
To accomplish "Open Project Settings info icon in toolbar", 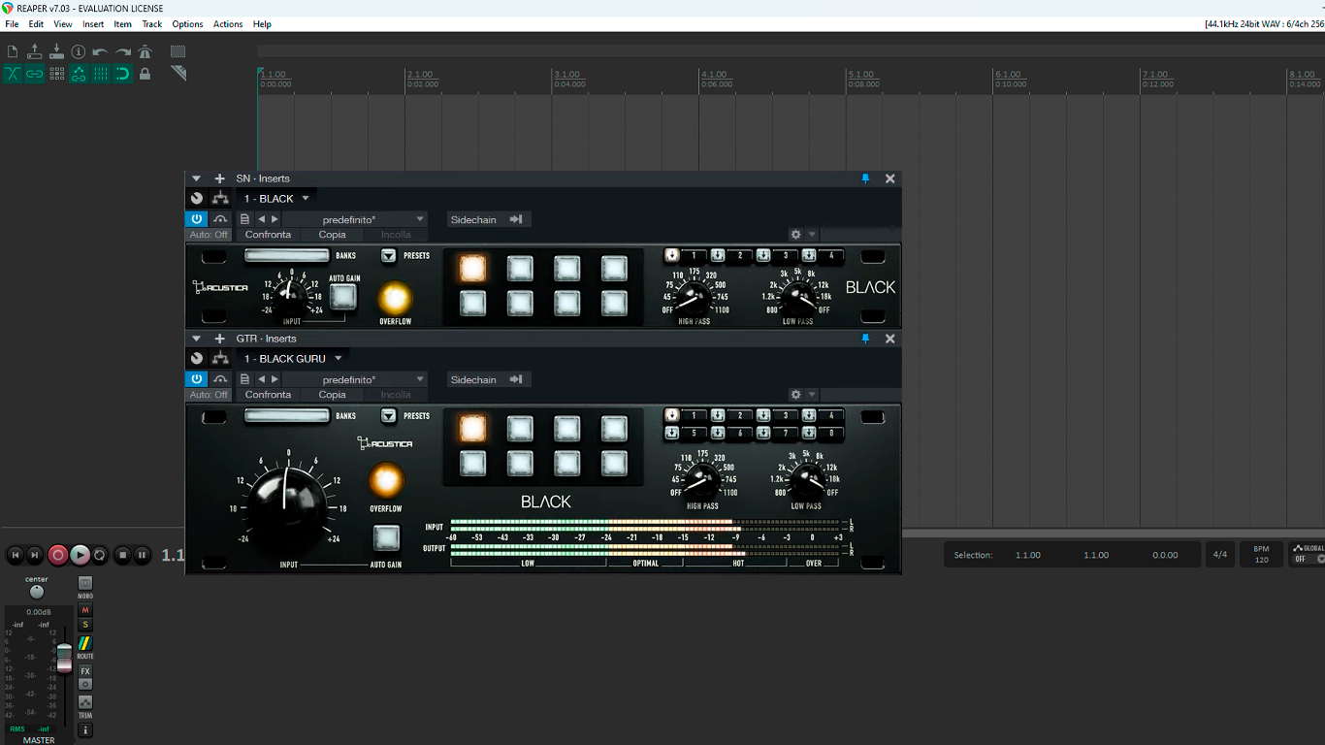I will pos(79,51).
